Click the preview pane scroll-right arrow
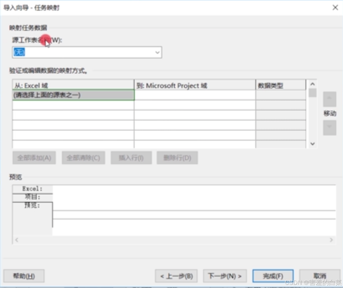This screenshot has width=343, height=288. pos(331,240)
